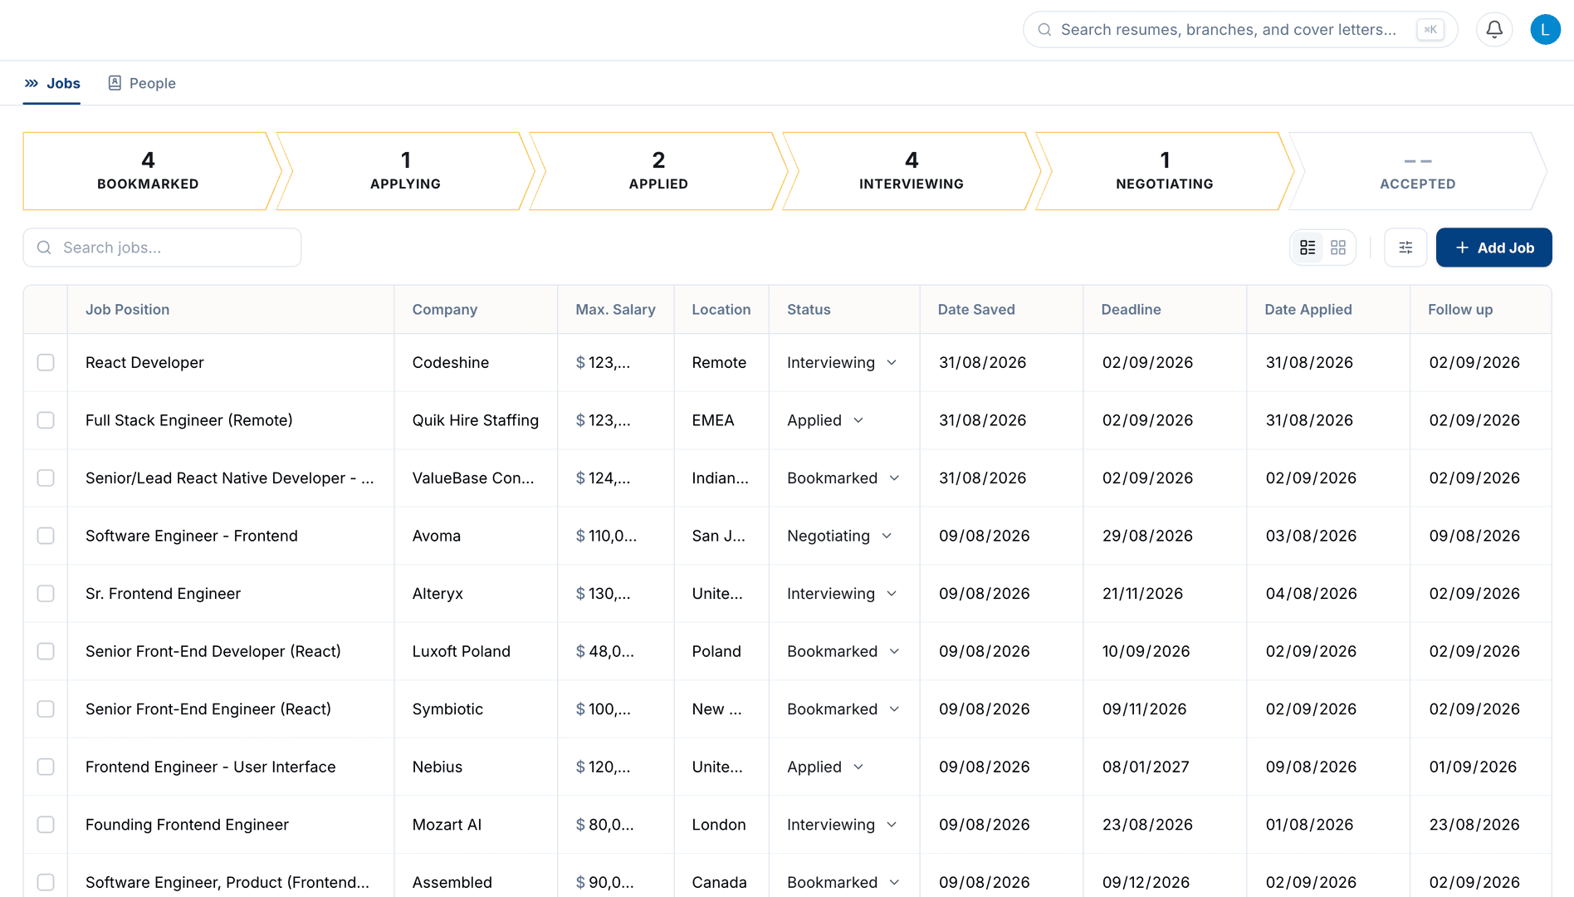Click the magnifier icon in top search bar
The image size is (1574, 897).
point(1045,30)
